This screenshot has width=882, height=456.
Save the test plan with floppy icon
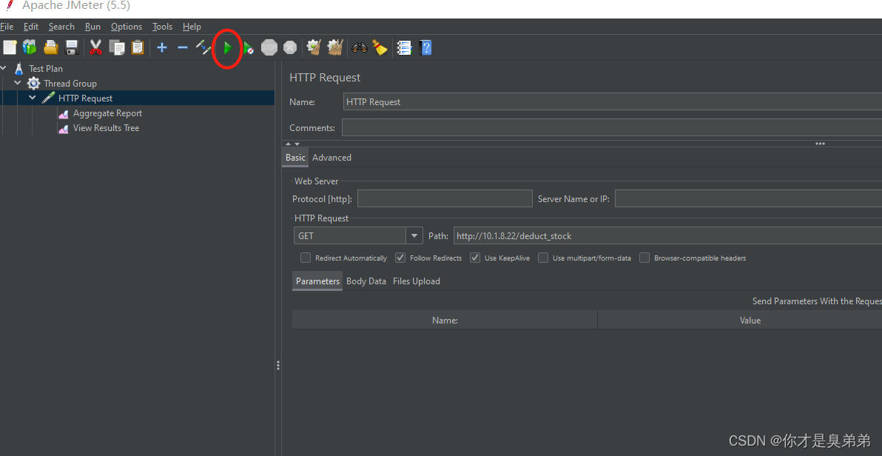point(72,48)
